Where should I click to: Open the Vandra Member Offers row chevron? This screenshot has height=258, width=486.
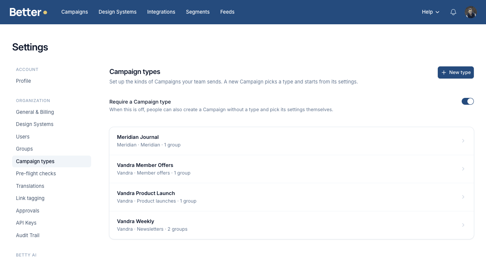click(463, 169)
